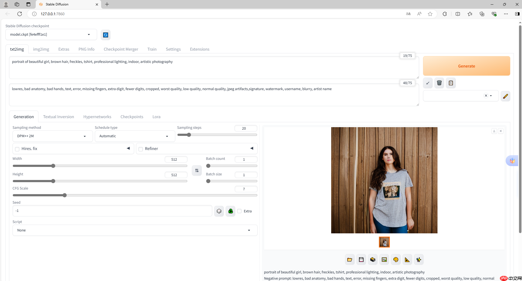Click the refresh checkpoint list icon
Screen dimensions: 522x281
coord(105,35)
